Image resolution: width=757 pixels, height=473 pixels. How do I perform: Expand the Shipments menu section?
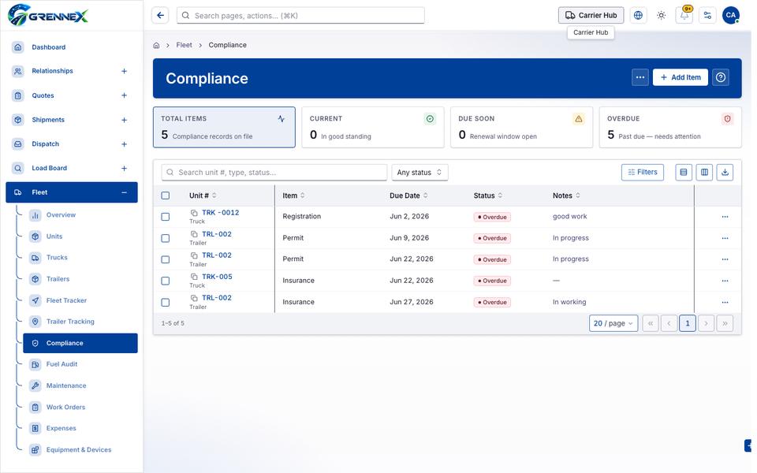click(124, 120)
